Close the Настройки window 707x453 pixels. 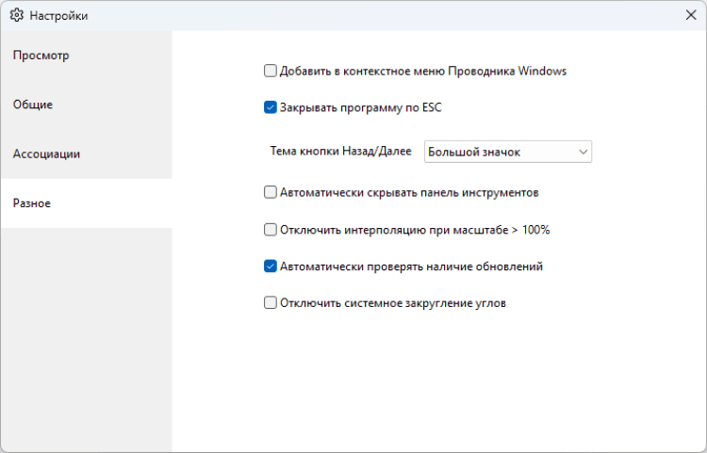pos(690,16)
